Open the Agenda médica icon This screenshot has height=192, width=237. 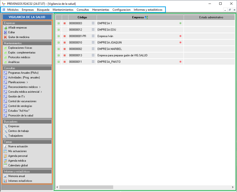pos(5,161)
